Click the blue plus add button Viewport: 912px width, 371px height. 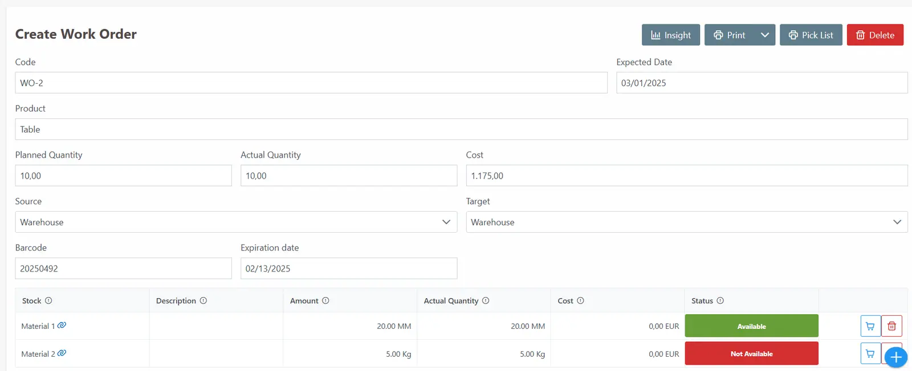pos(896,357)
